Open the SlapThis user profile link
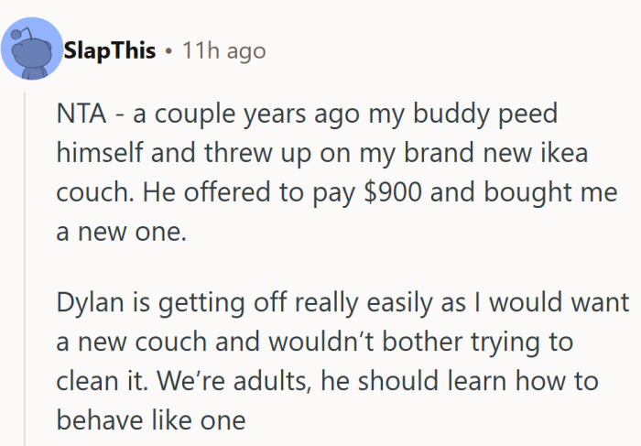 [111, 50]
